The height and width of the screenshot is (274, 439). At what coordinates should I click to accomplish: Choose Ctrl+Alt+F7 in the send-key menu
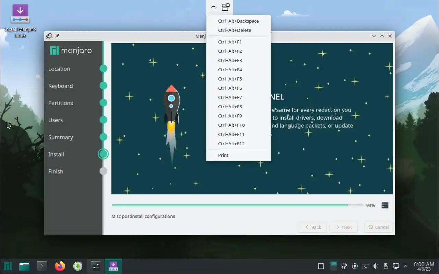tap(238, 97)
